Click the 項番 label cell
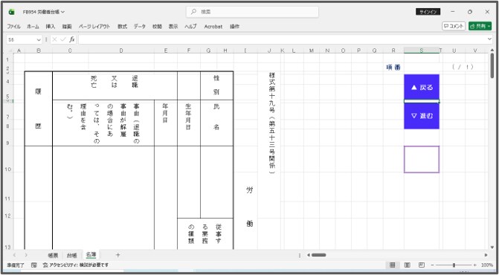The height and width of the screenshot is (275, 499). [x=393, y=67]
